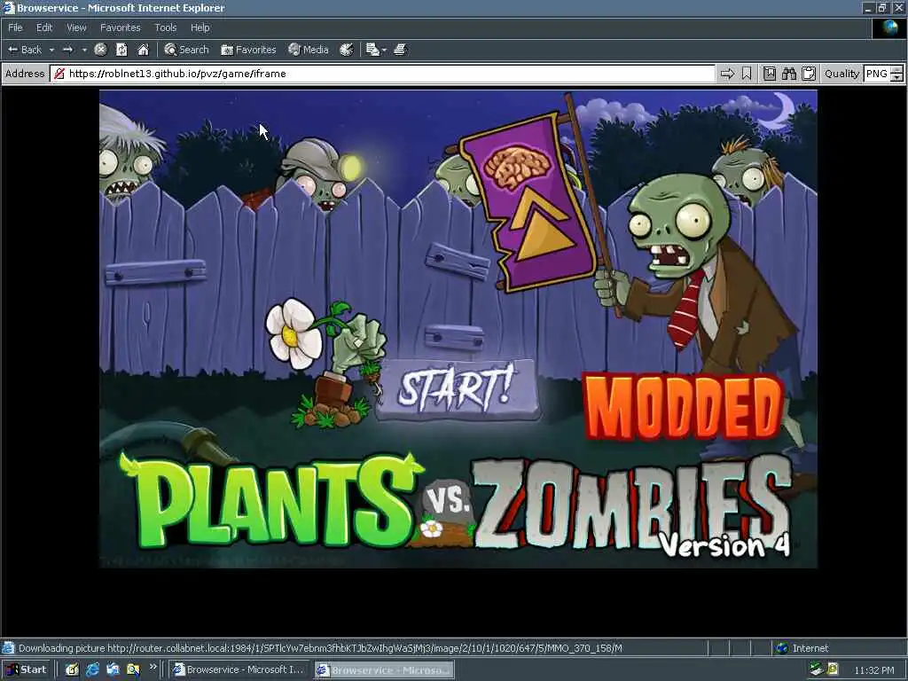Image resolution: width=908 pixels, height=681 pixels.
Task: Expand the Mail icon dropdown arrow
Action: click(x=384, y=51)
